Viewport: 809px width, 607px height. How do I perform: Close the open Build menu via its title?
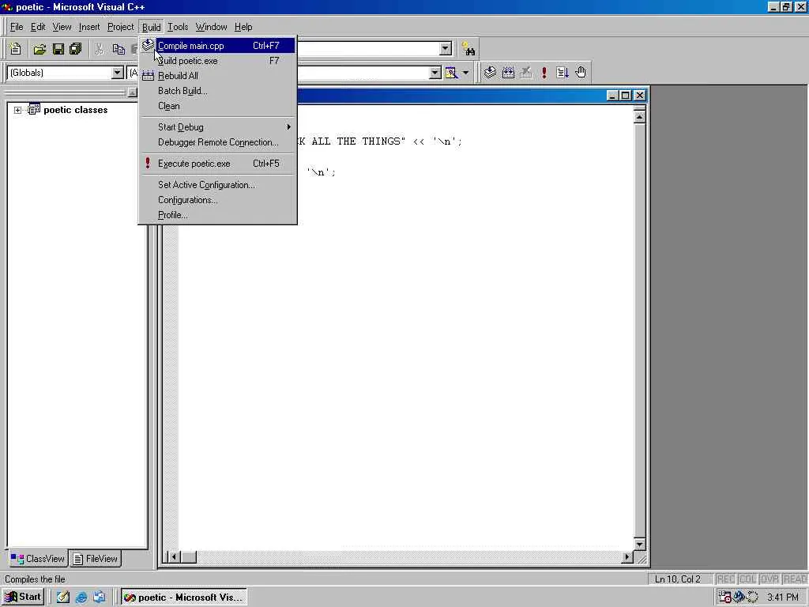pos(151,27)
